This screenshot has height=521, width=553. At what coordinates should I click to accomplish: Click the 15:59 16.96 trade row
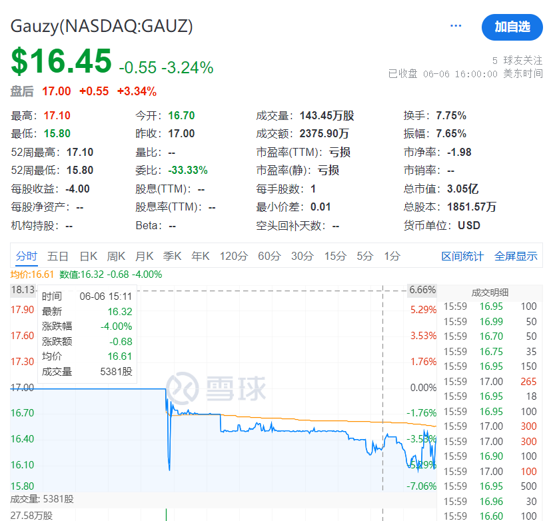pos(490,502)
